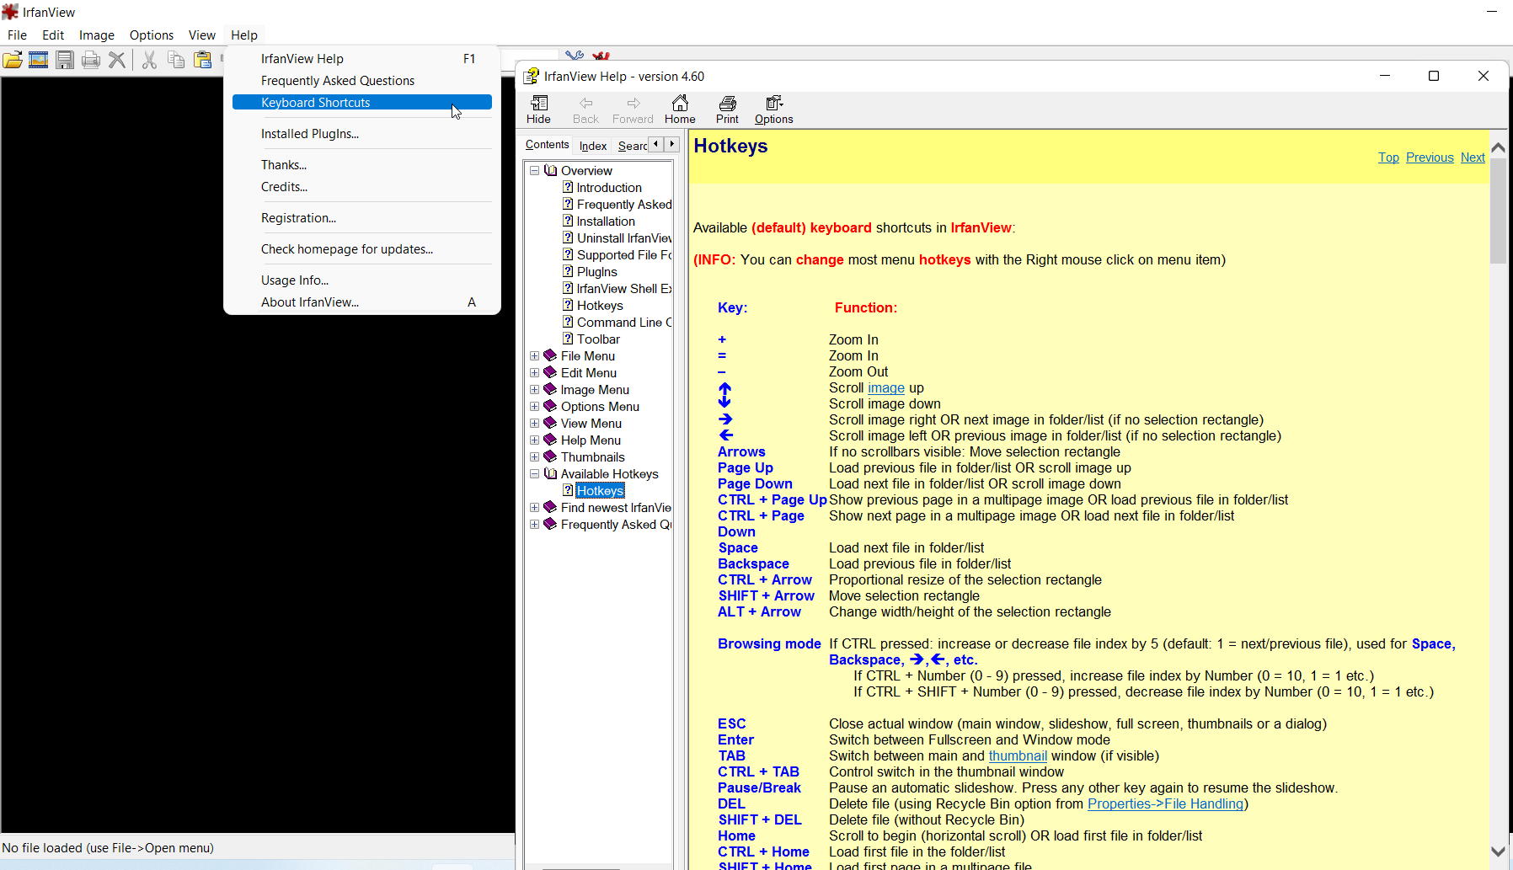The width and height of the screenshot is (1513, 870).
Task: Click the Previous link in Hotkeys header
Action: 1430,157
